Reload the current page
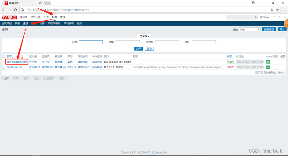 click(x=16, y=10)
